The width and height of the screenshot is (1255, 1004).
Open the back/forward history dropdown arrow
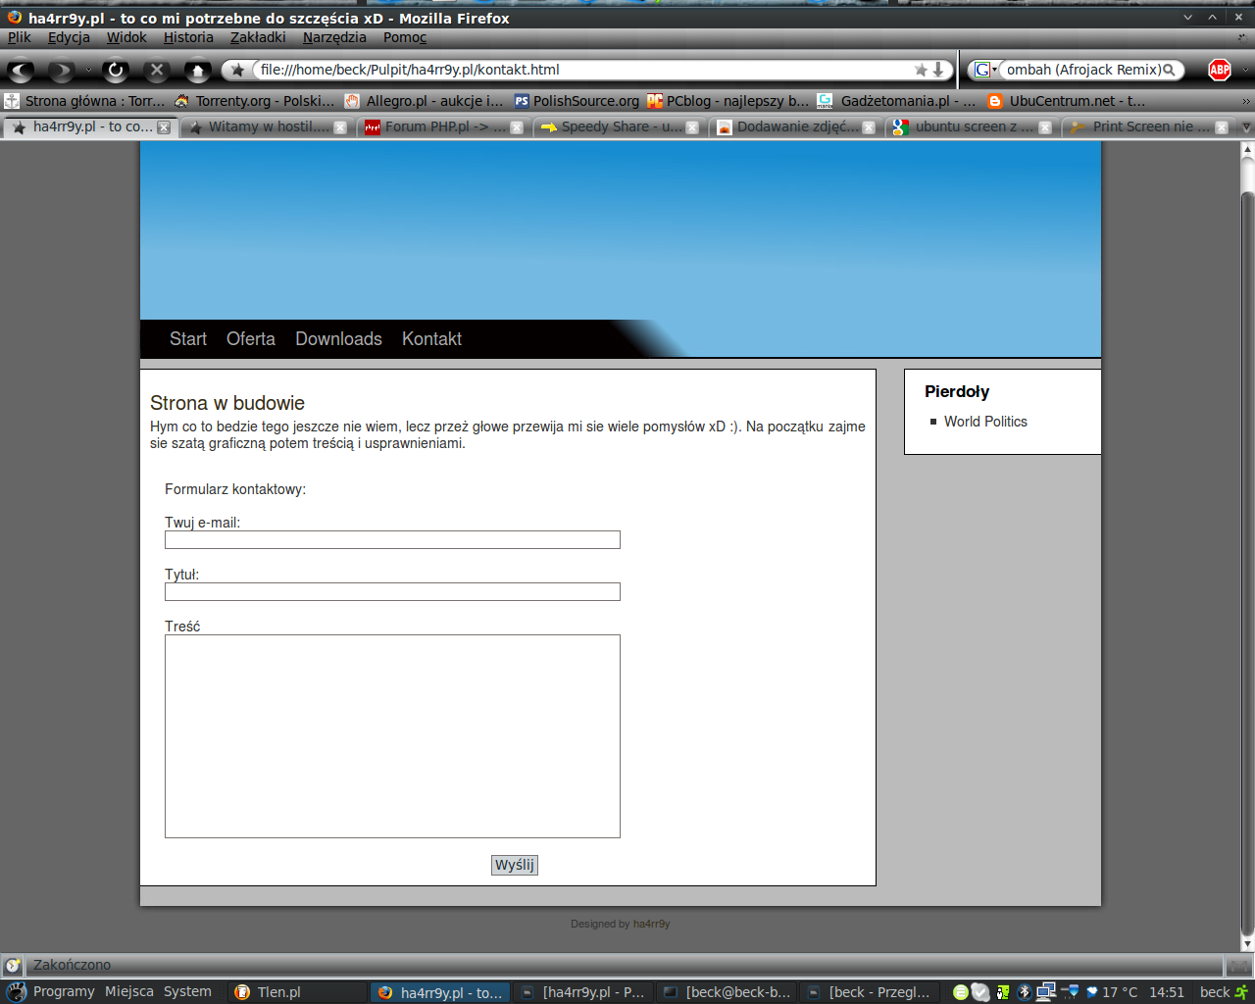[x=87, y=71]
